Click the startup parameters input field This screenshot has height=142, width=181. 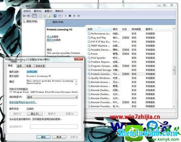54,126
